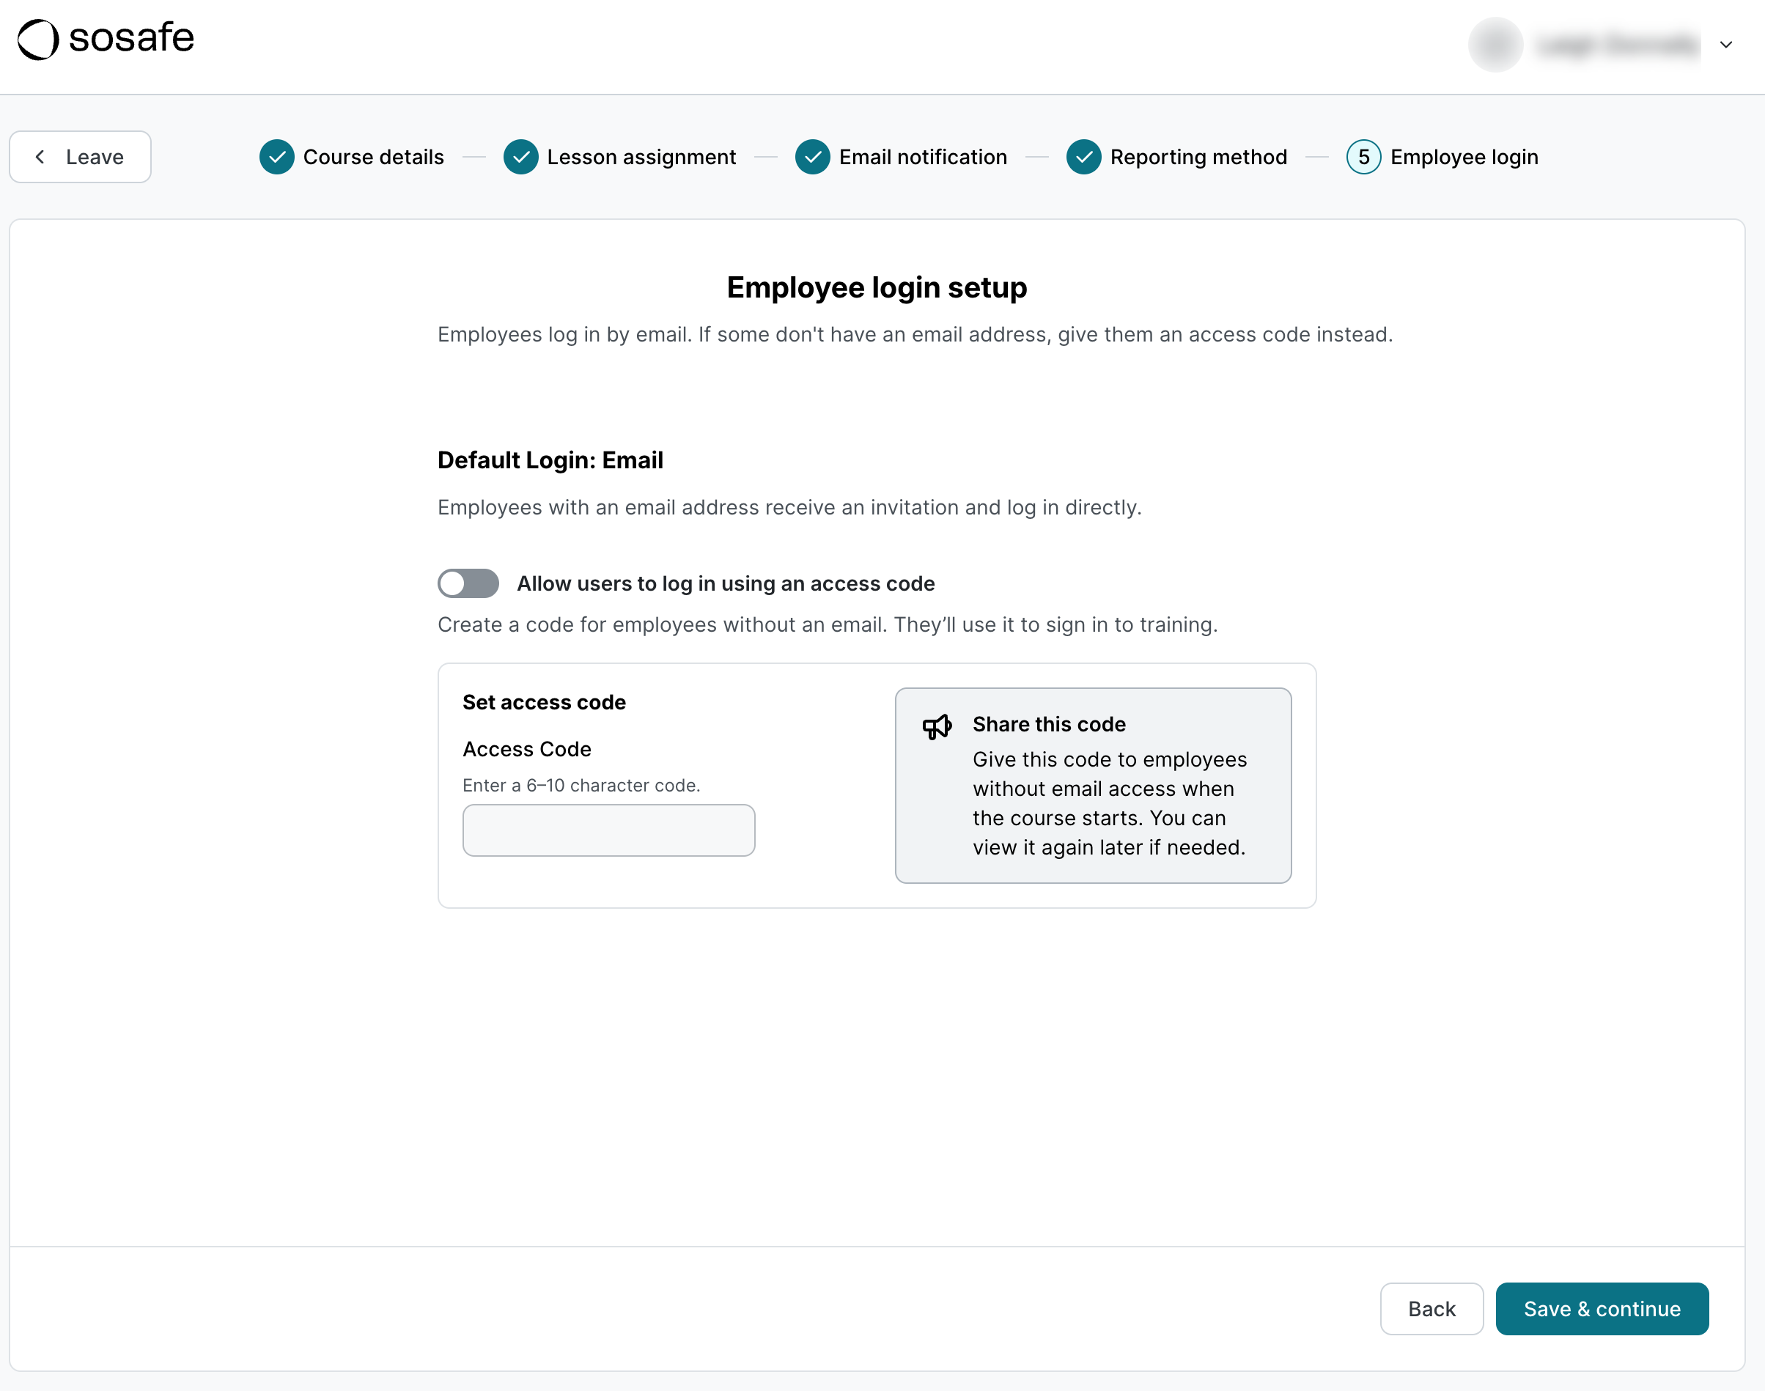Click the Email notification checkmark icon
Image resolution: width=1765 pixels, height=1391 pixels.
coord(812,157)
